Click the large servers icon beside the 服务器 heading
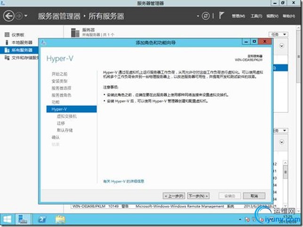 pyautogui.click(x=75, y=32)
